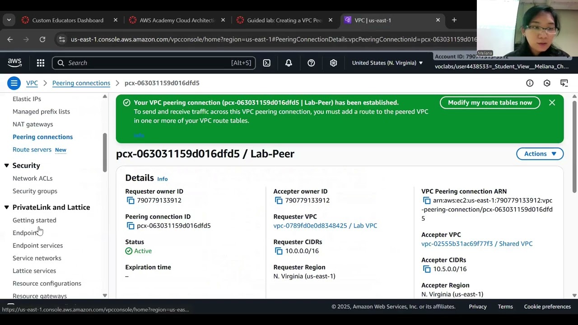Open the Accepter VPC Shared VPC link
The image size is (578, 325).
[477, 244]
